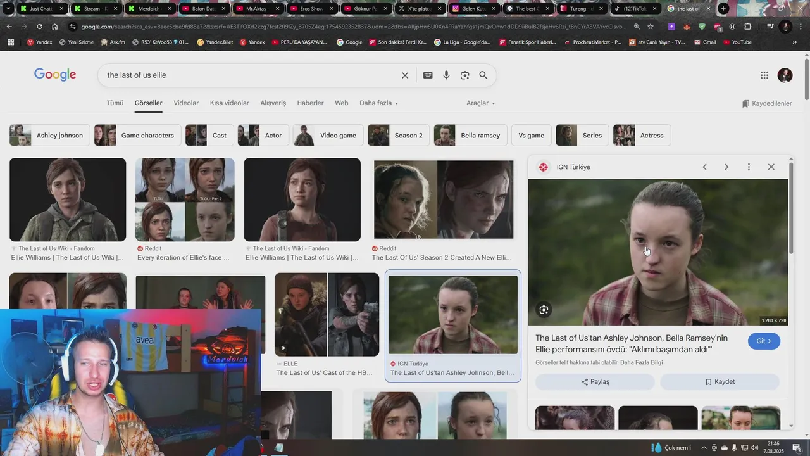810x456 pixels.
Task: Apply the 'Vs game' filter chip
Action: [532, 135]
